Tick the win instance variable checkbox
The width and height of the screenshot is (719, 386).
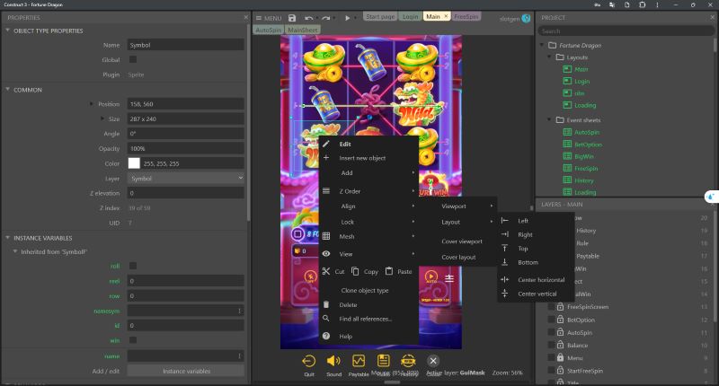tap(133, 339)
